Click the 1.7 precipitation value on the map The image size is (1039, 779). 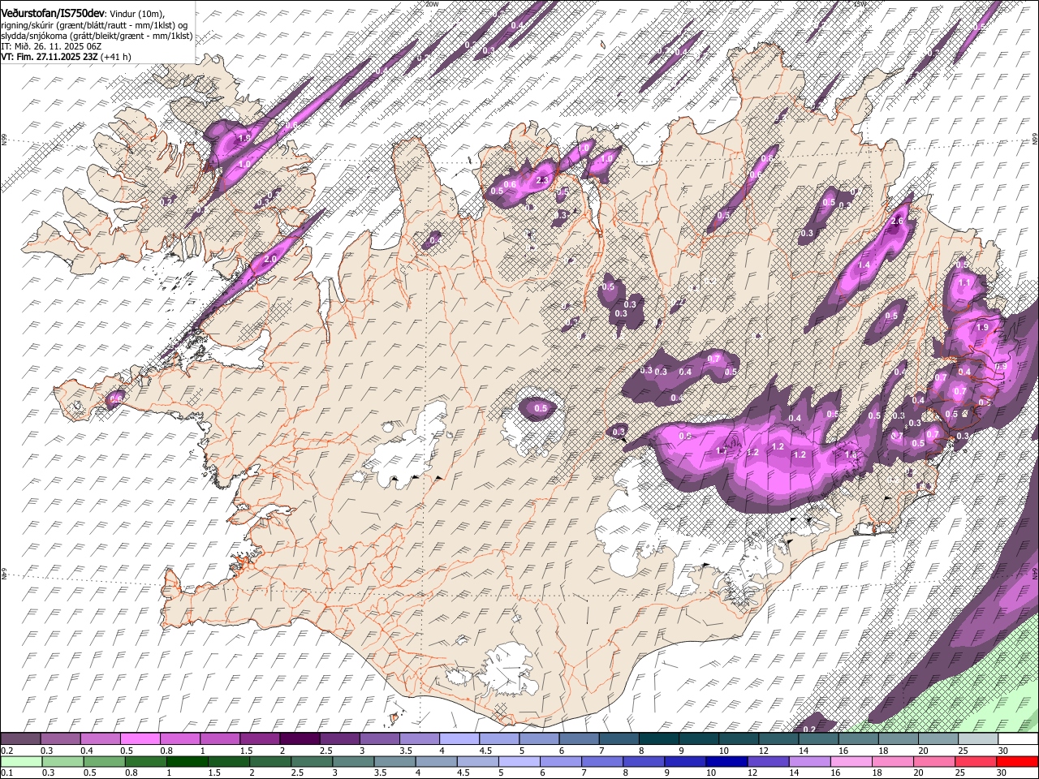pyautogui.click(x=722, y=450)
